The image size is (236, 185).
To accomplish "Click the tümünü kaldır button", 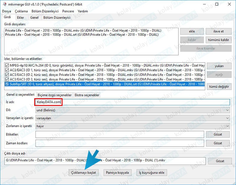I will click(219, 40).
